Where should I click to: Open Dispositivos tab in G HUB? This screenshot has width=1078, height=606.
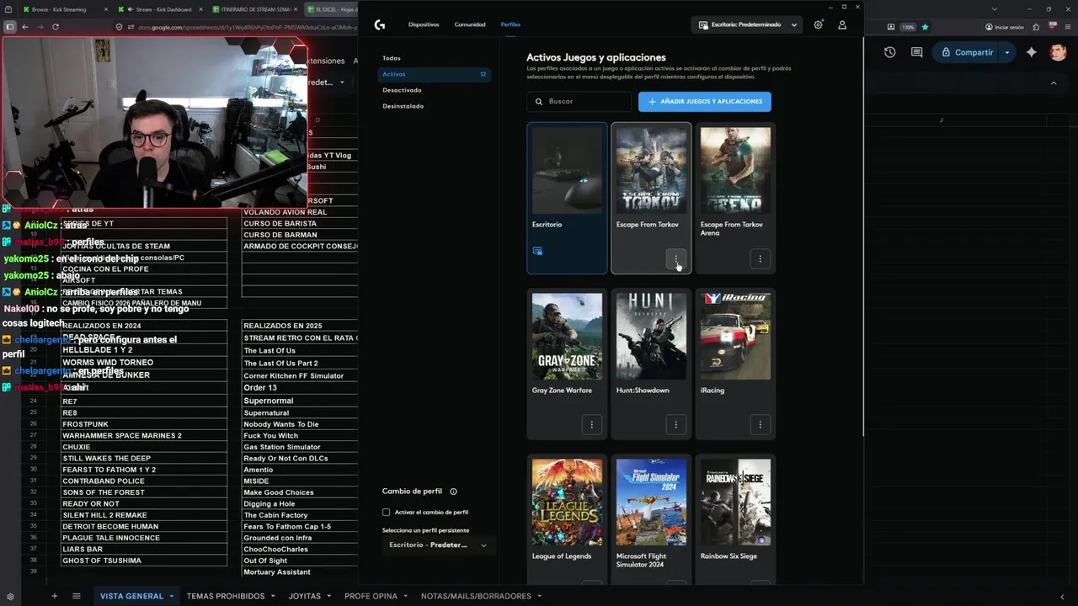424,24
